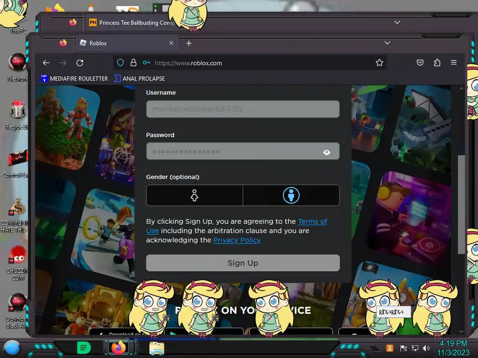Select the Control Panel desktop icon
This screenshot has height=358, width=478.
[16, 164]
